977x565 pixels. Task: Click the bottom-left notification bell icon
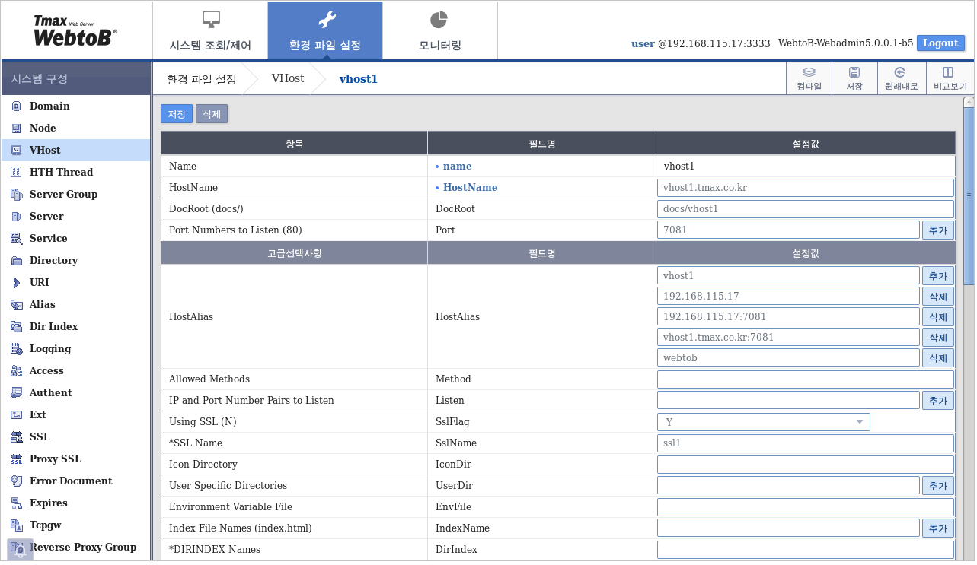pyautogui.click(x=21, y=550)
